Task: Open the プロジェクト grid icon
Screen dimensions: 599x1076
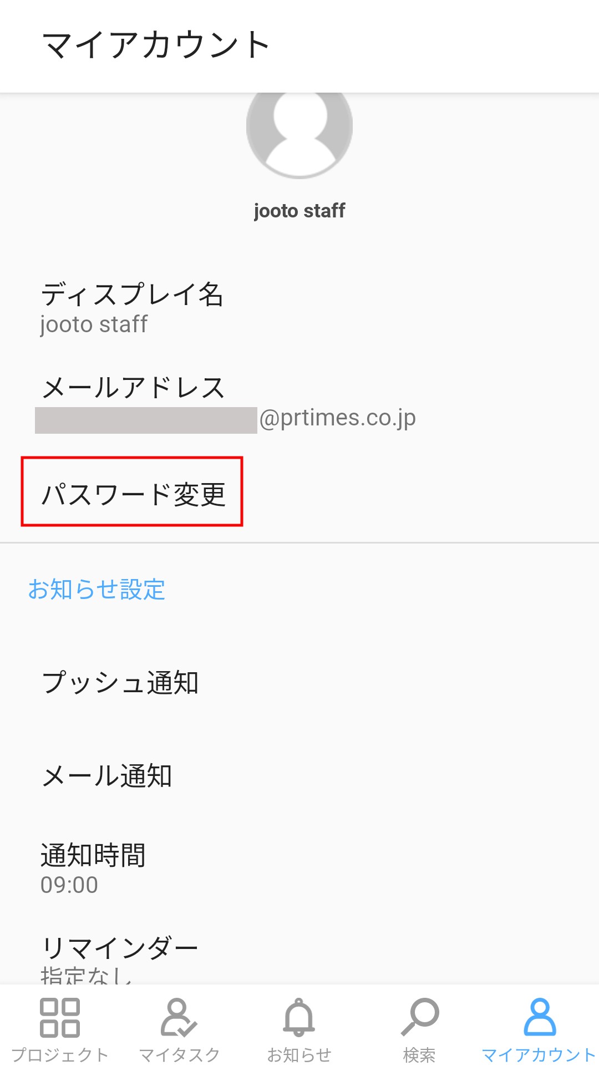Action: 60,1018
